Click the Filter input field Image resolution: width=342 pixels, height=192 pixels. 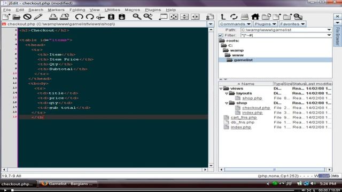click(x=284, y=35)
